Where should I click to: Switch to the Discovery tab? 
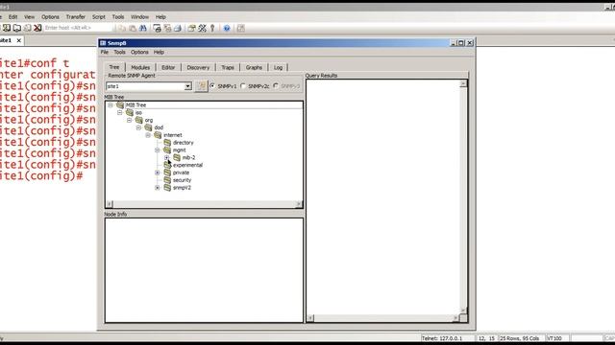pos(198,68)
